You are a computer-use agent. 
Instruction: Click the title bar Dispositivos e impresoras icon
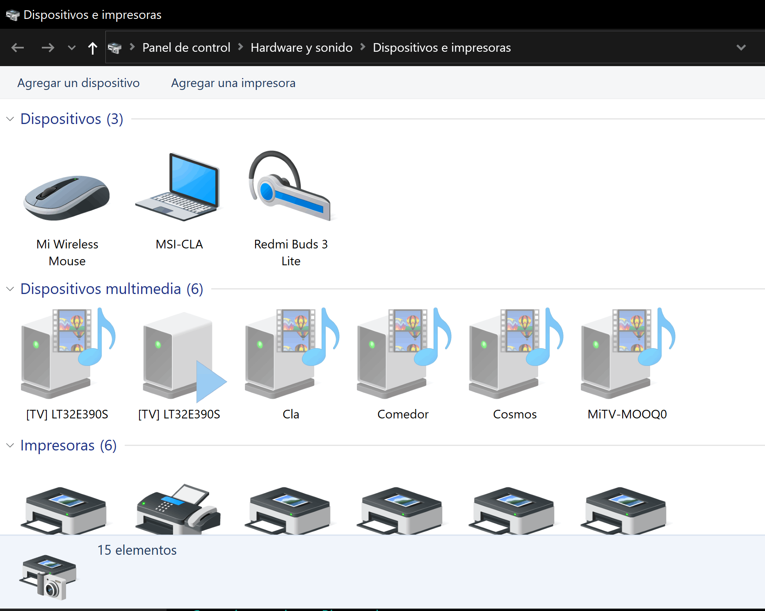13,15
